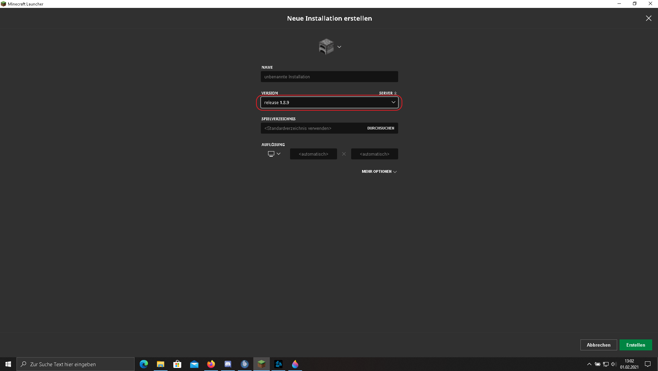Screen dimensions: 658x371
Task: Open the Microsoft Store taskbar icon
Action: click(177, 364)
